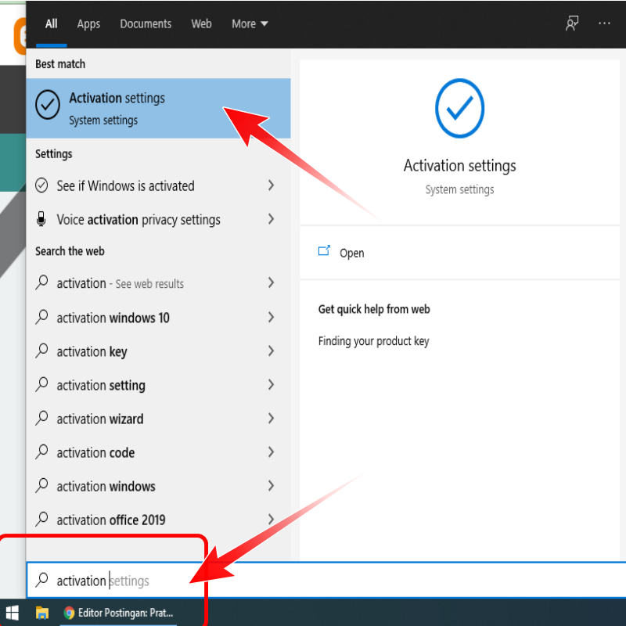Click the Windows Start button
Image resolution: width=626 pixels, height=626 pixels.
tap(12, 613)
